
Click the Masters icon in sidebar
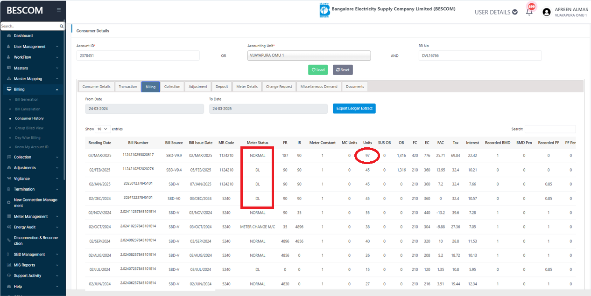point(9,68)
